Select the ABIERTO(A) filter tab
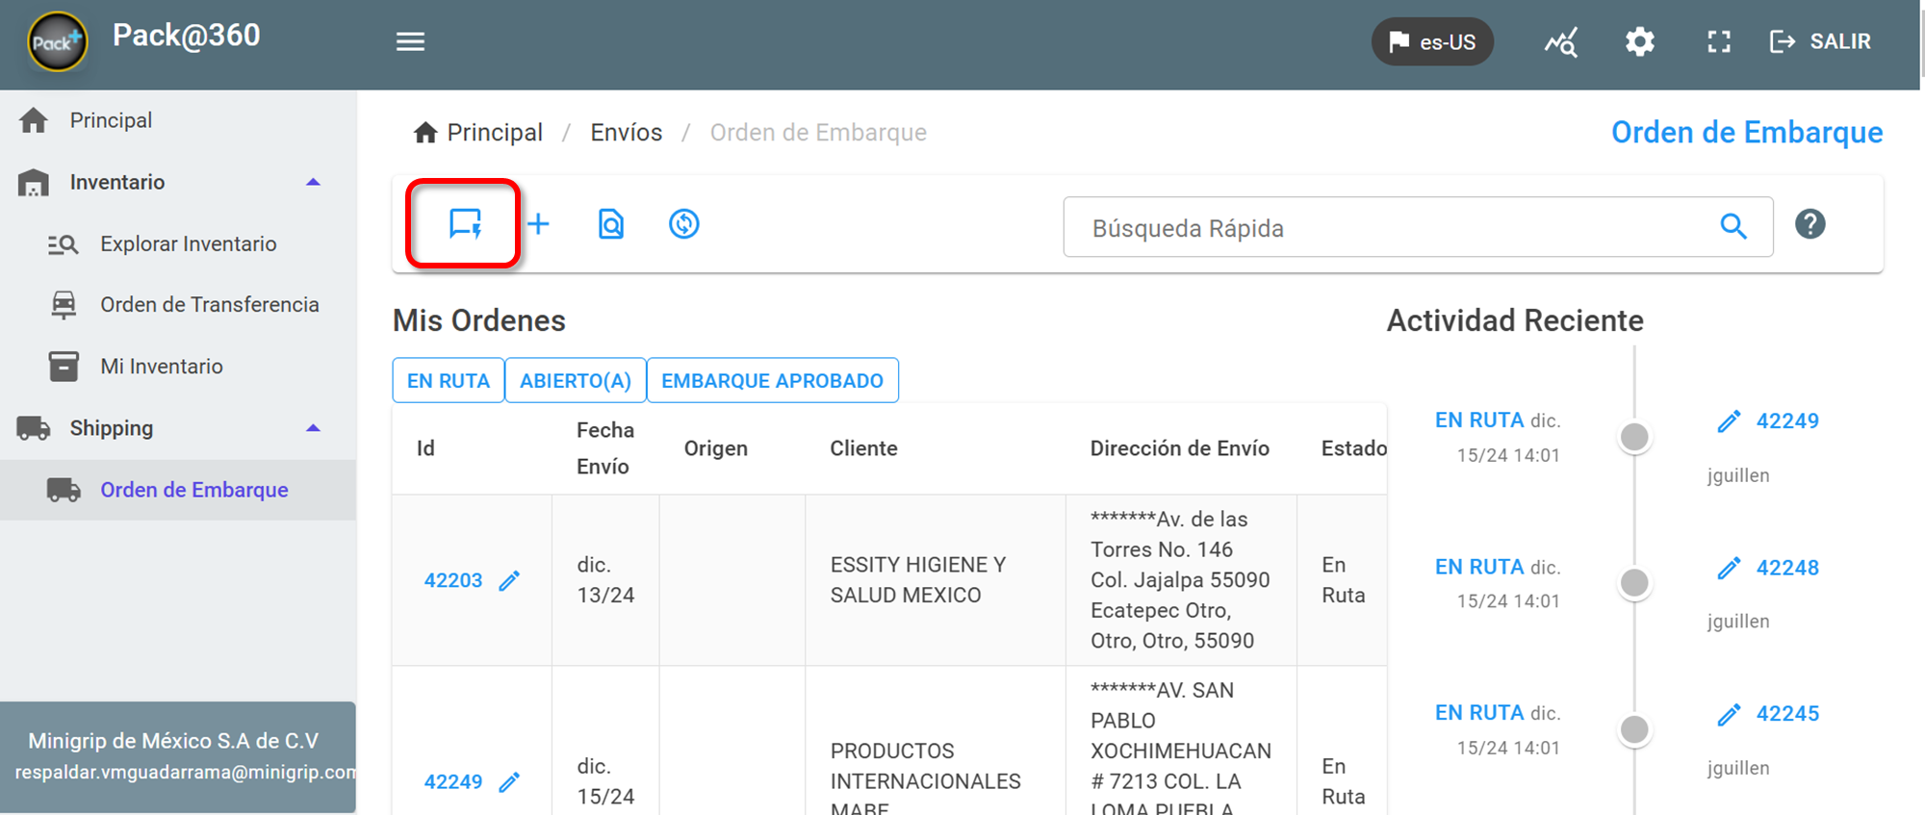 tap(576, 380)
